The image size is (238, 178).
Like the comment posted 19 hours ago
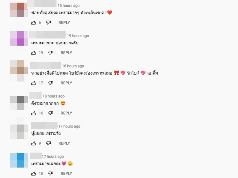(34, 53)
